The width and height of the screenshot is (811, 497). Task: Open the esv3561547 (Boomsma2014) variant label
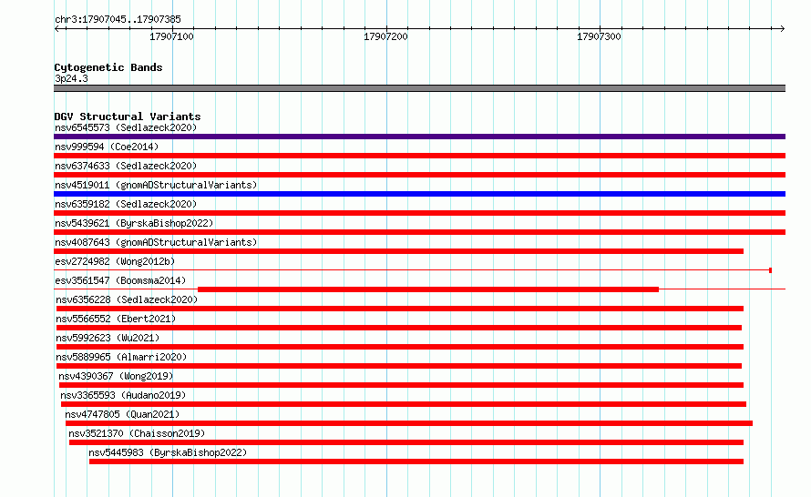tap(120, 280)
